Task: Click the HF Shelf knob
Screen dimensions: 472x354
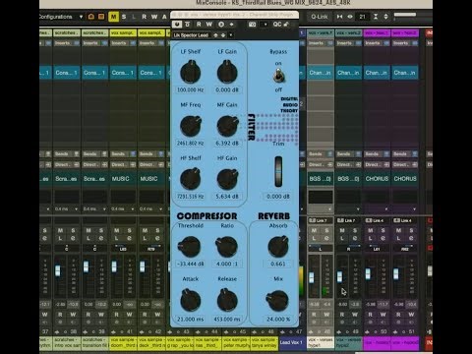Action: tap(191, 179)
